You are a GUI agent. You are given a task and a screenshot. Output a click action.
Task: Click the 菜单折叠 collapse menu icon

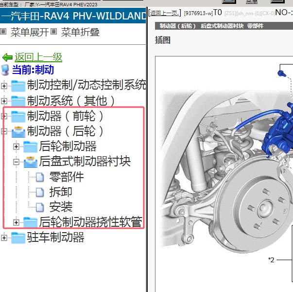[x=53, y=32]
